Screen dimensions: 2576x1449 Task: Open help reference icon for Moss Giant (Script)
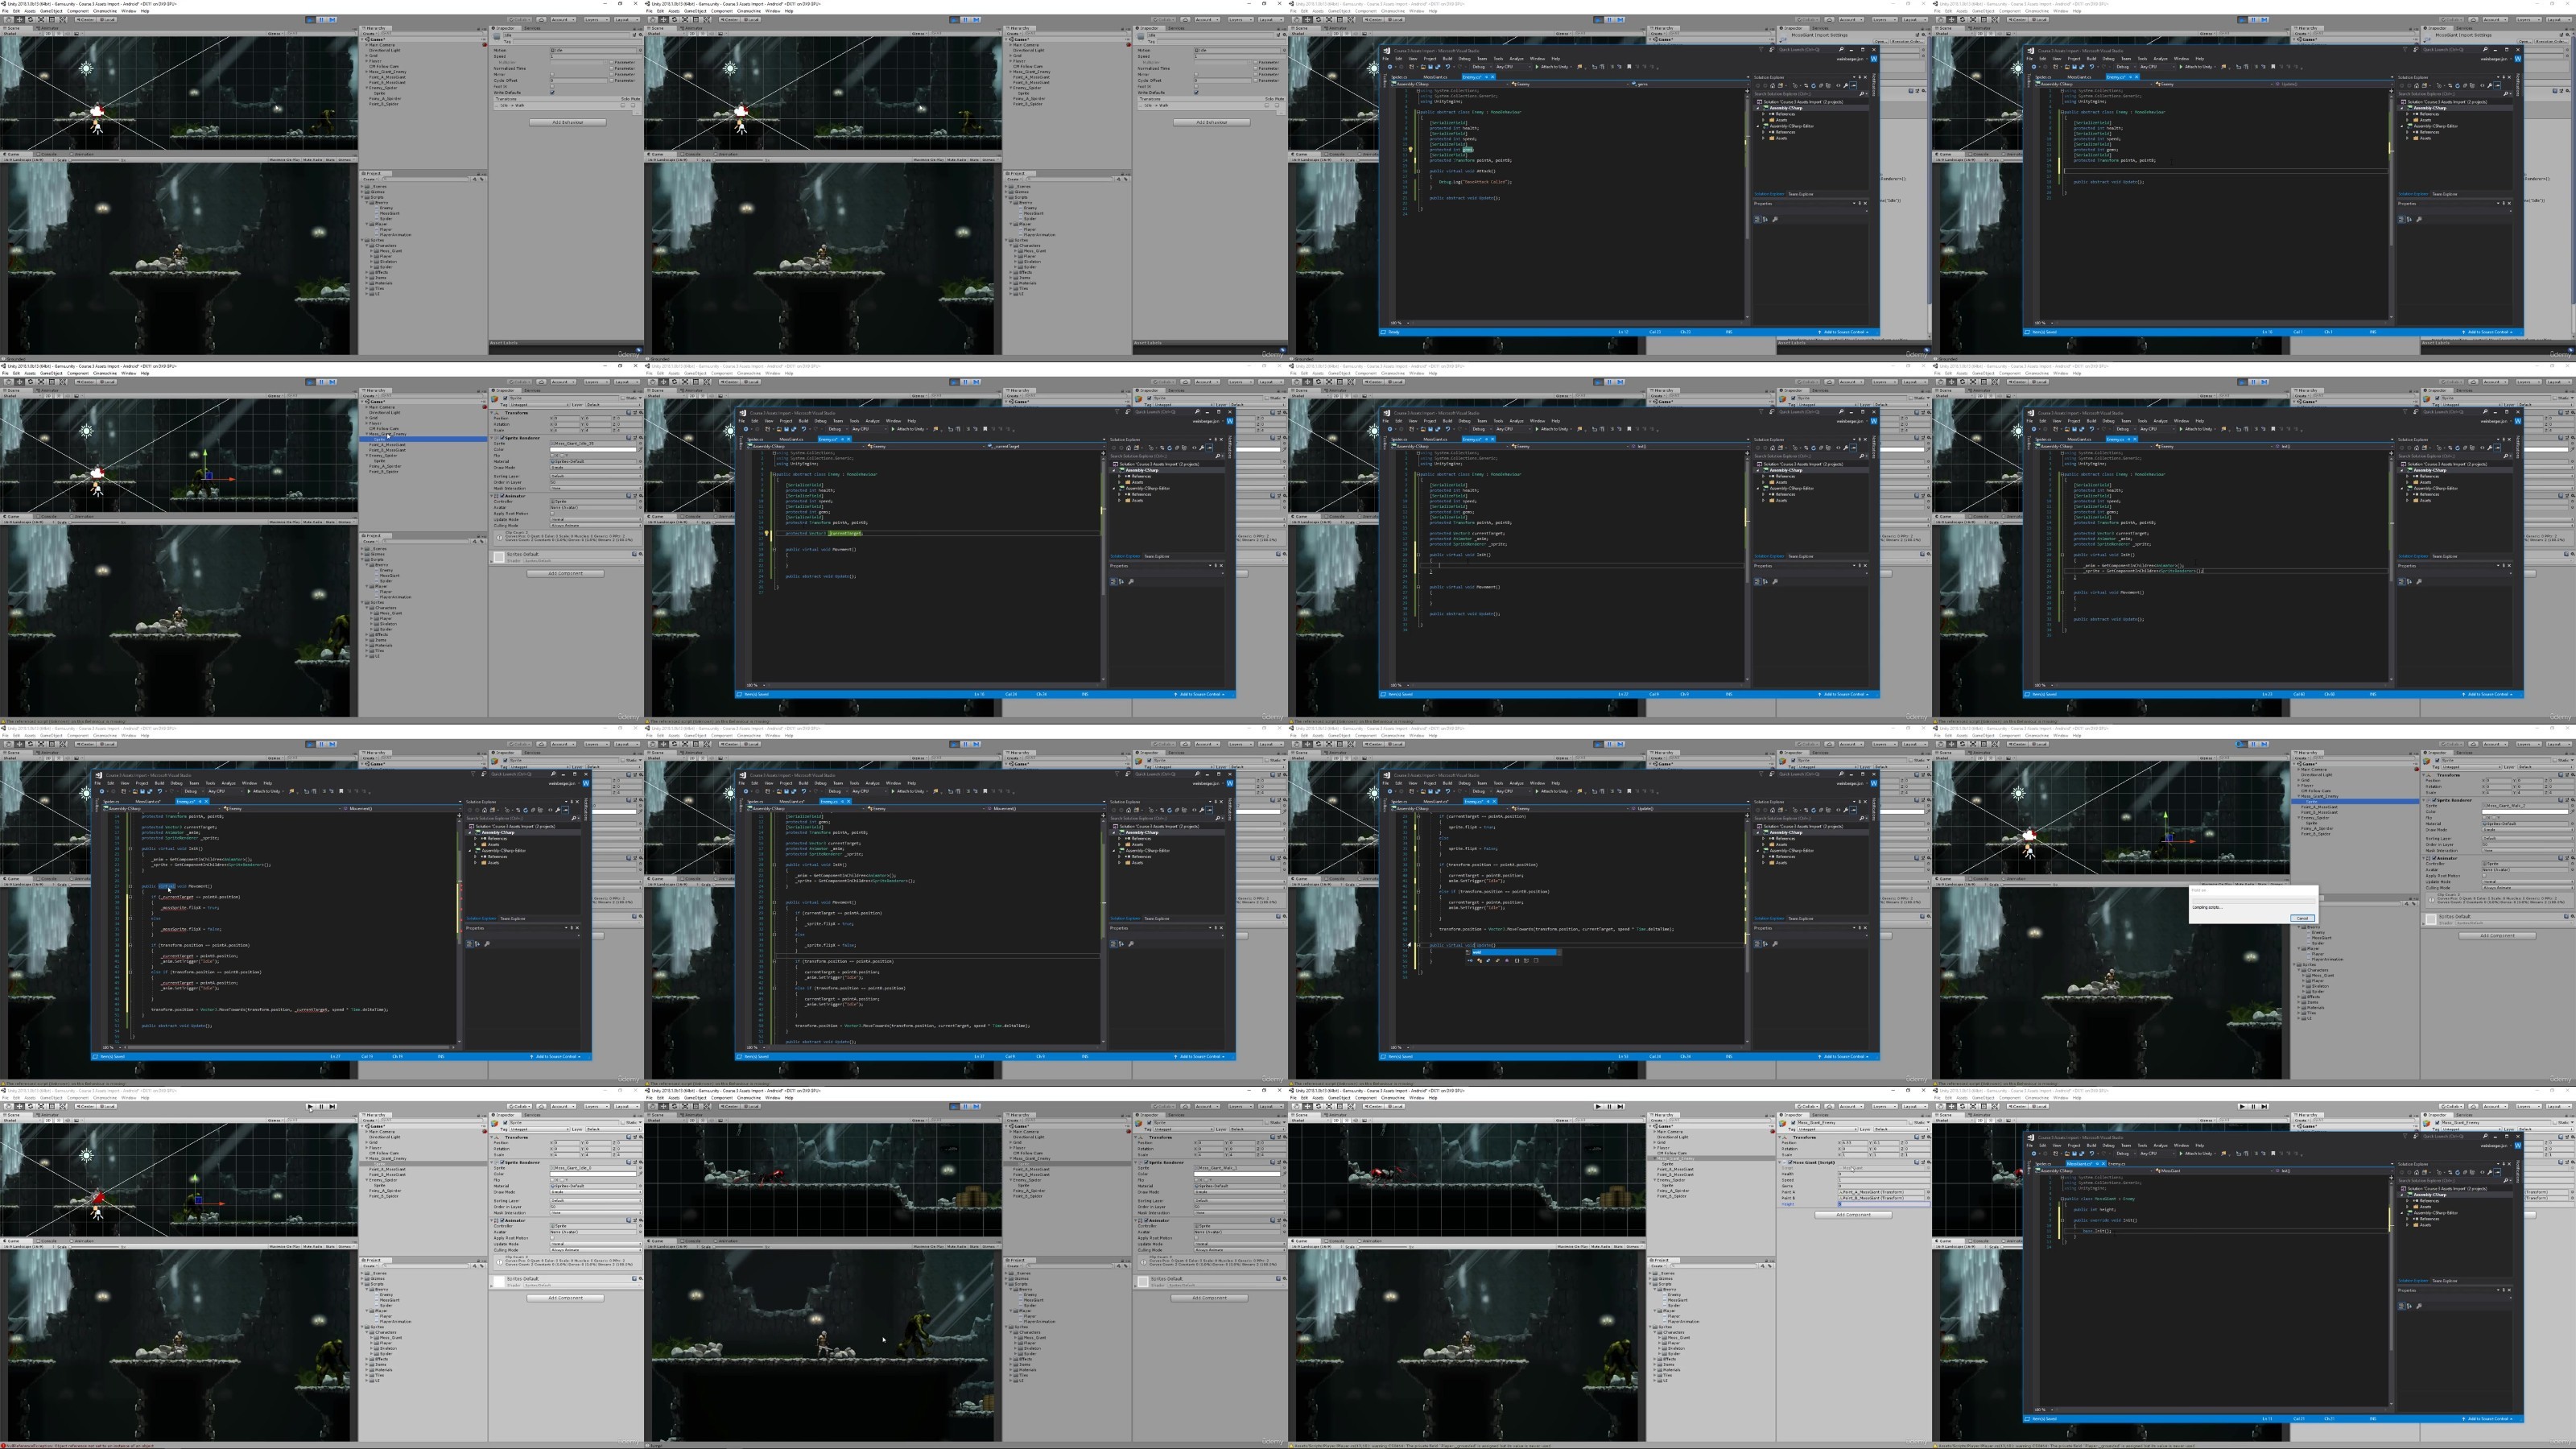pyautogui.click(x=1917, y=1162)
